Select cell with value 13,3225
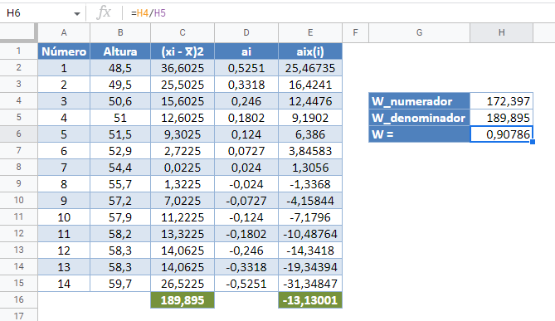555x321 pixels. tap(183, 234)
